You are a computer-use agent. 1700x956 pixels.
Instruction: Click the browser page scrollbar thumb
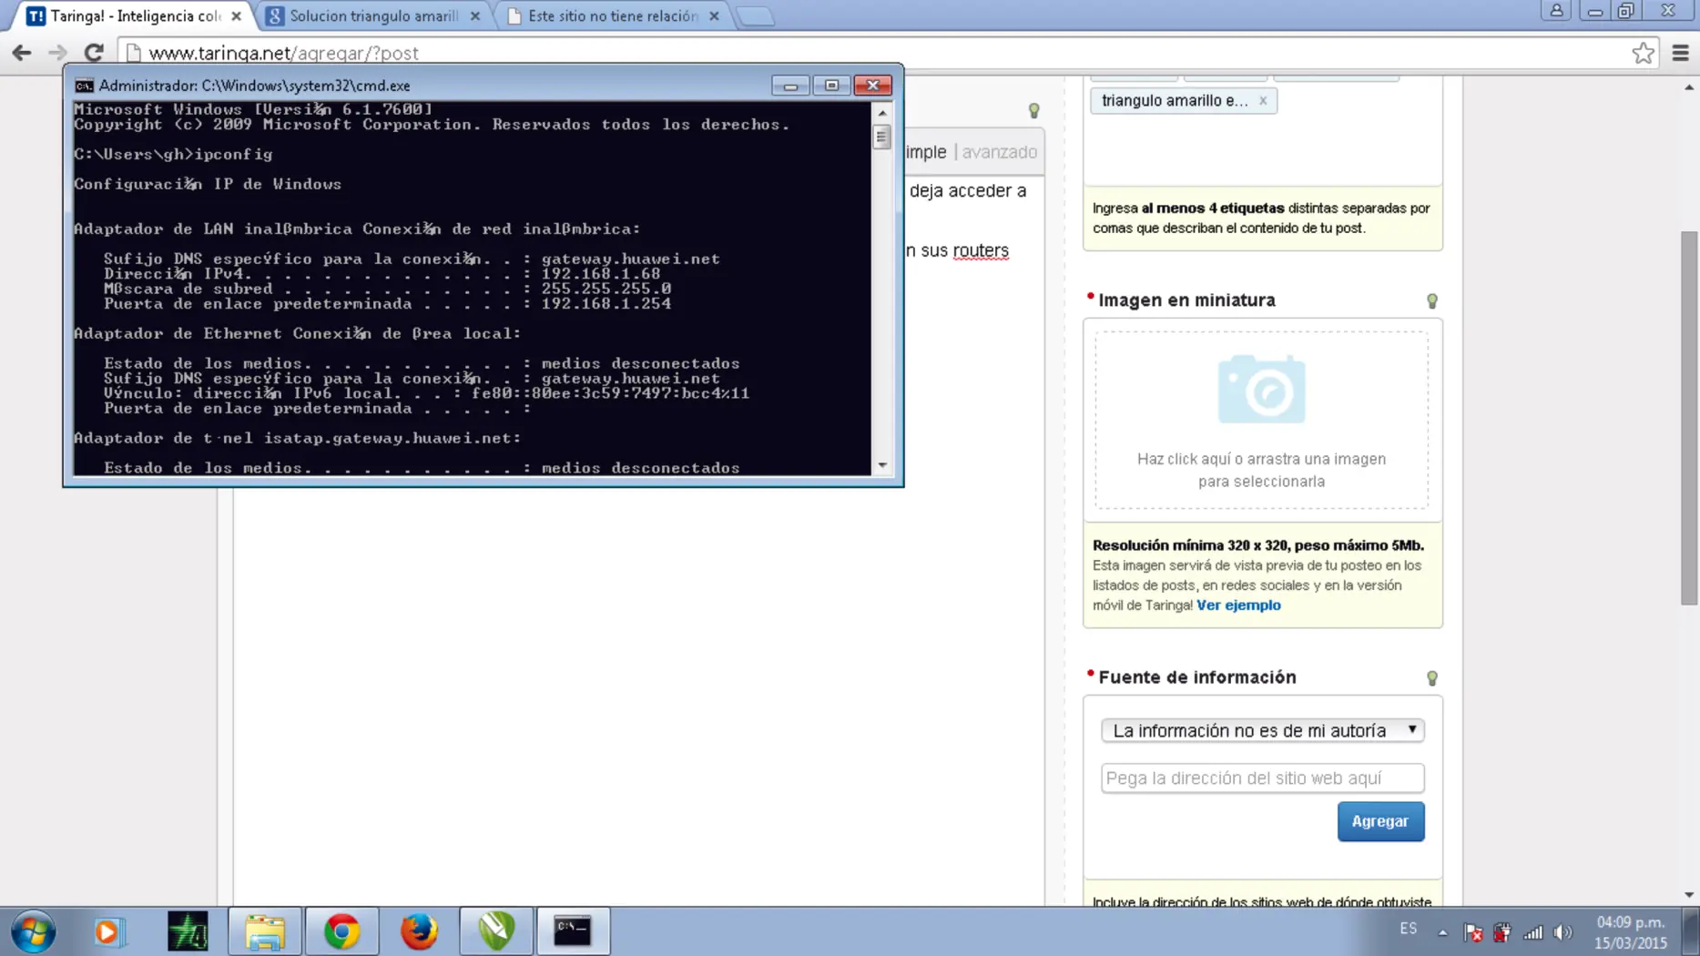(1689, 418)
